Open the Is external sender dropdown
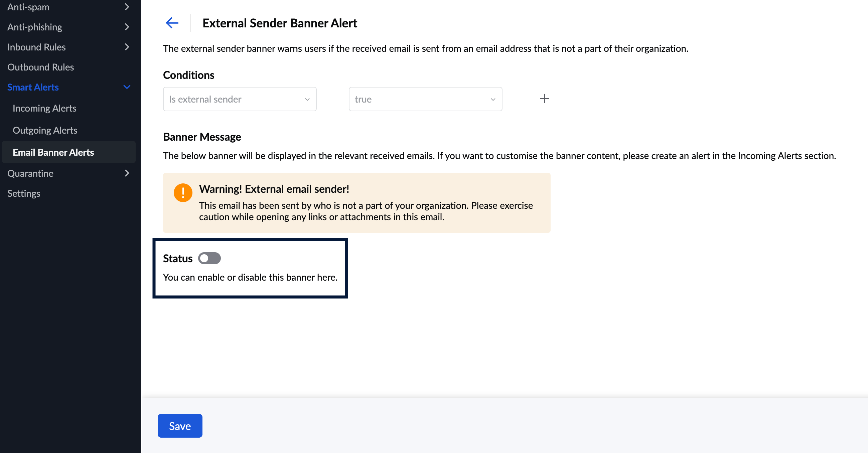The width and height of the screenshot is (868, 453). [240, 99]
